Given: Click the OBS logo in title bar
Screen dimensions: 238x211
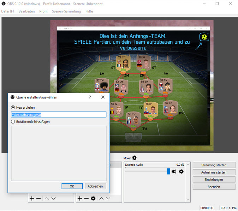Looking at the screenshot, I should pyautogui.click(x=3, y=4).
